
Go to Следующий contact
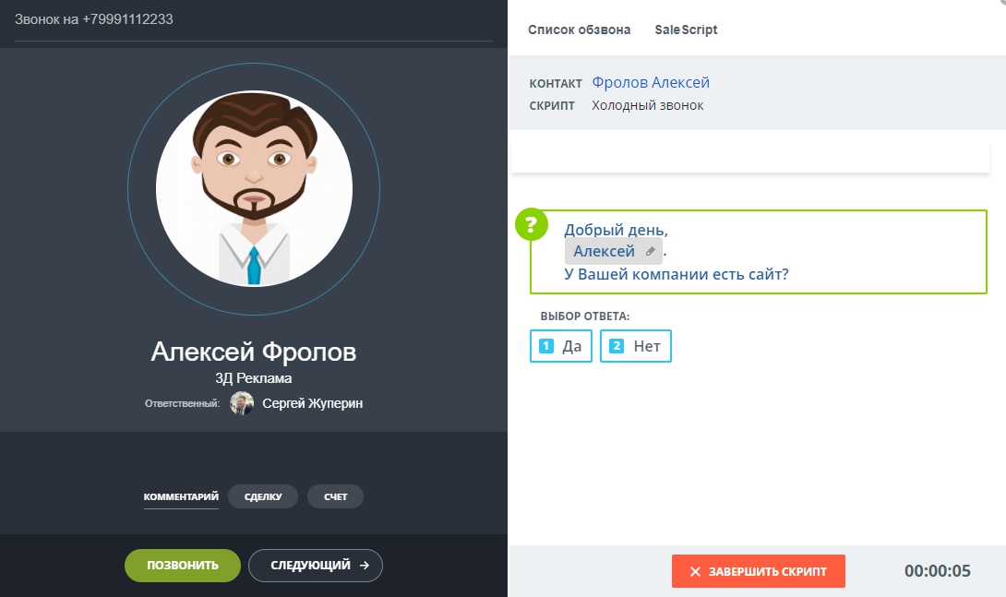click(316, 566)
